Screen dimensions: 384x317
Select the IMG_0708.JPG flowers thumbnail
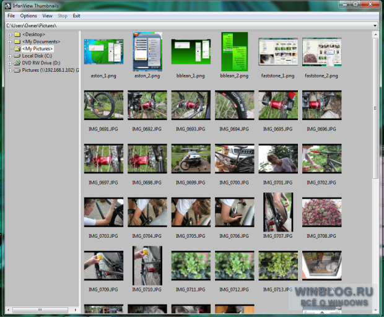[322, 212]
